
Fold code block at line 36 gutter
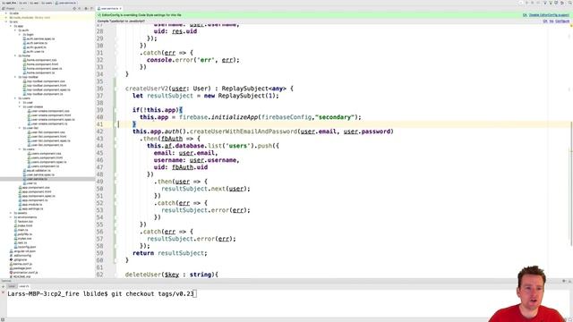tap(115, 89)
